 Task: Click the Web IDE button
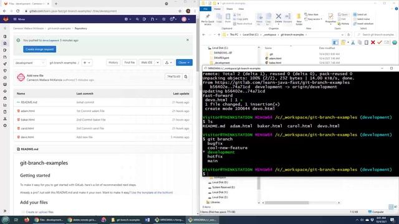147,63
